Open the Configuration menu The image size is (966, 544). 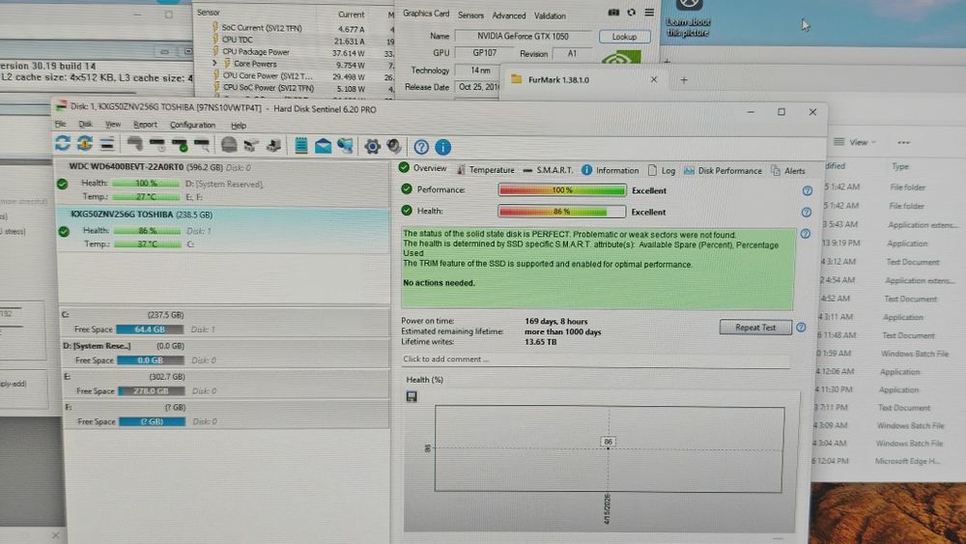point(193,125)
